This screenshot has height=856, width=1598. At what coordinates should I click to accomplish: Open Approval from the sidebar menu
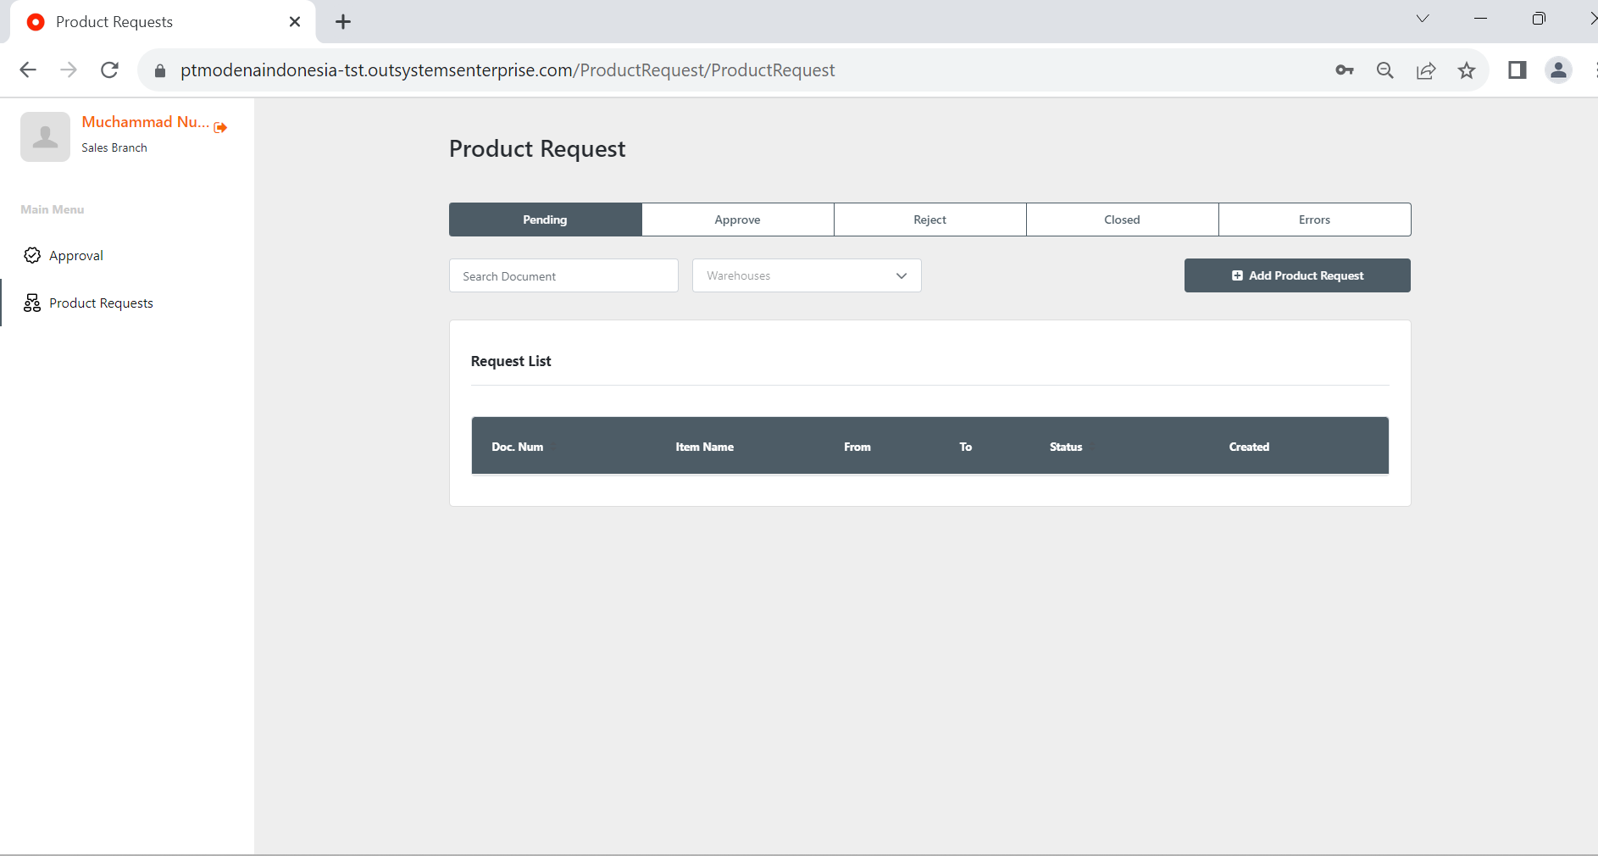click(x=75, y=256)
